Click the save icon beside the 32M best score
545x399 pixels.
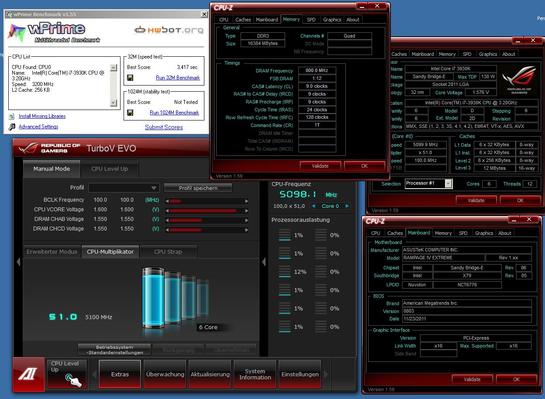130,78
